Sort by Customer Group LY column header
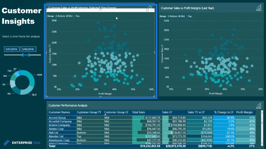 tap(116, 112)
